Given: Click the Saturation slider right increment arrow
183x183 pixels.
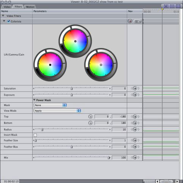Looking at the screenshot, I should pyautogui.click(x=110, y=89).
